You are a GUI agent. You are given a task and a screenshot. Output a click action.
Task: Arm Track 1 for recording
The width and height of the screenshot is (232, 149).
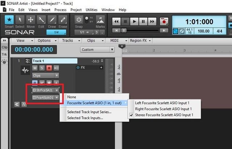pos(49,68)
